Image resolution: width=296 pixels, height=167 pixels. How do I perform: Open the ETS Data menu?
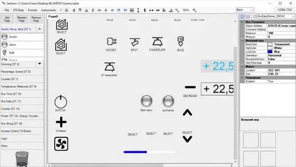18,10
